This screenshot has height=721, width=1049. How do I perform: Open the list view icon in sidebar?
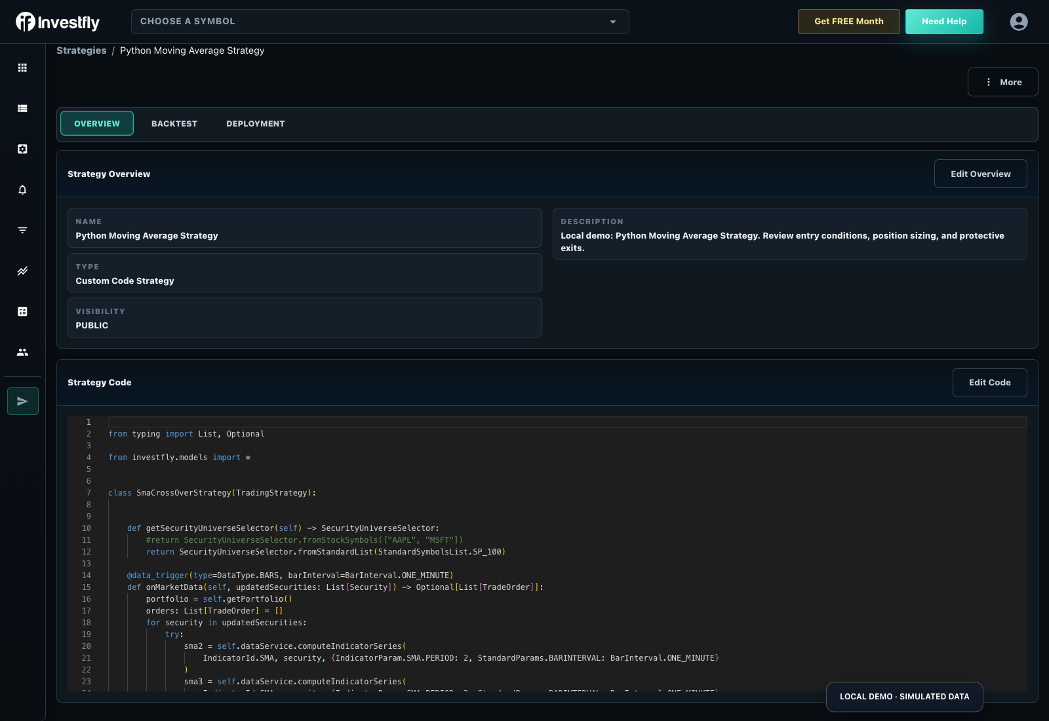22,108
